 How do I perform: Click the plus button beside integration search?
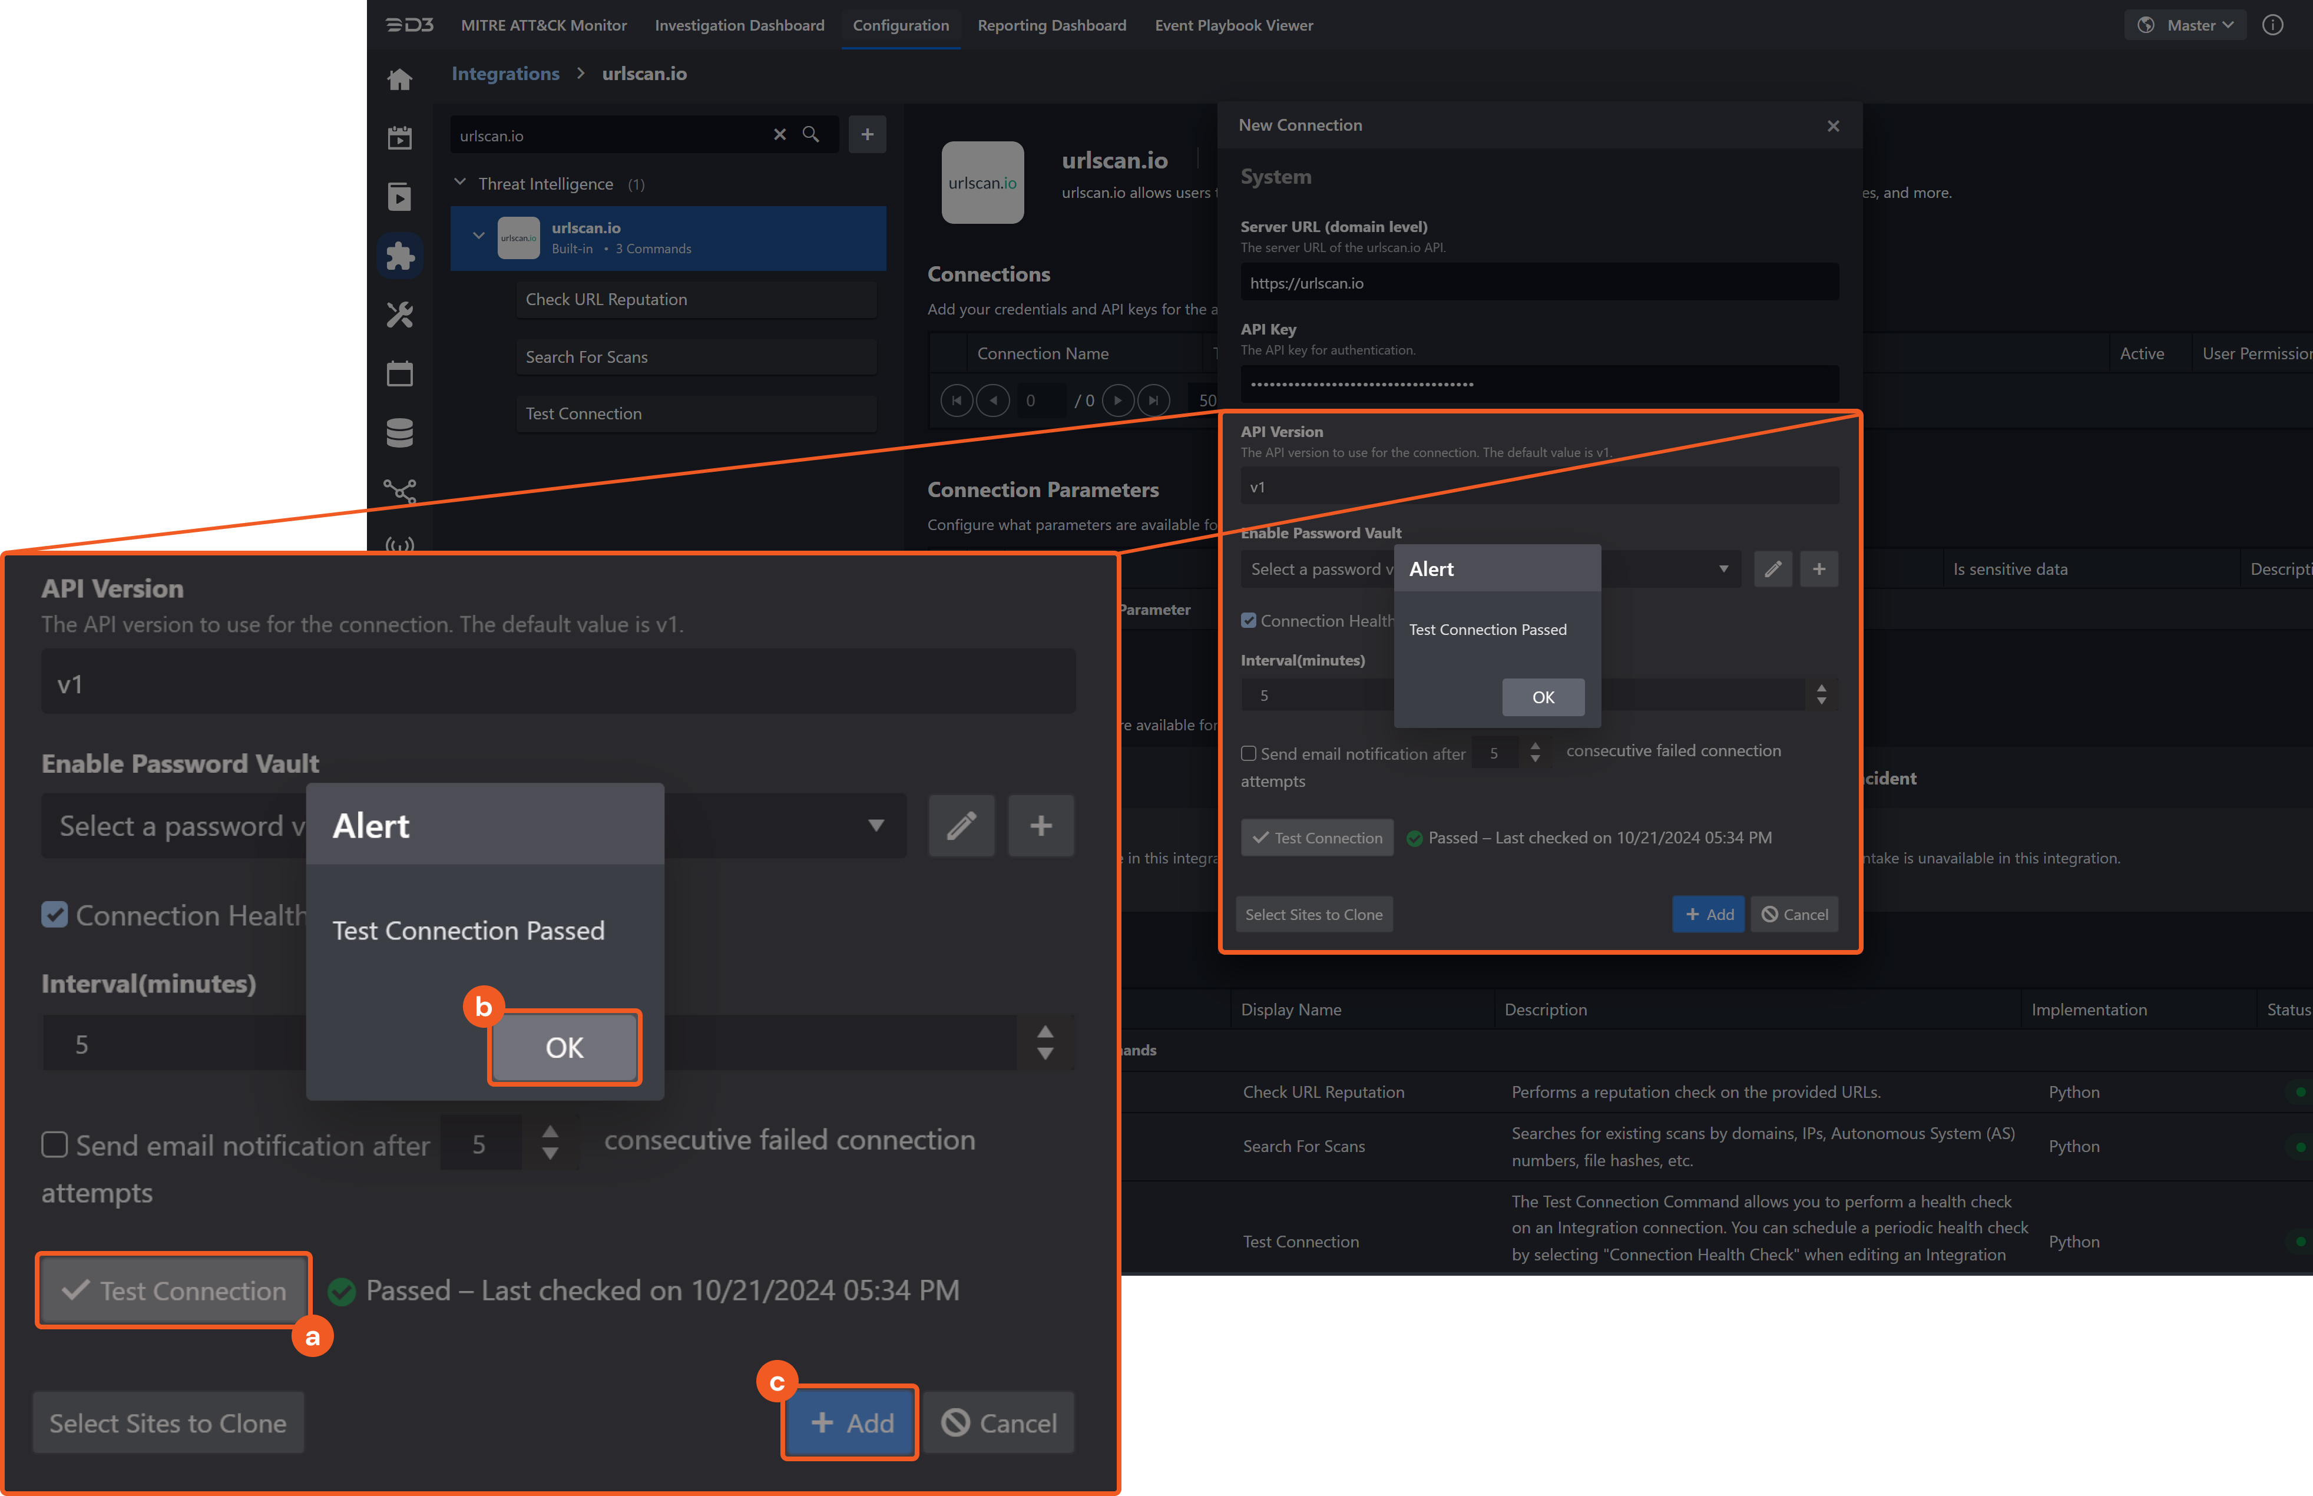(x=866, y=134)
